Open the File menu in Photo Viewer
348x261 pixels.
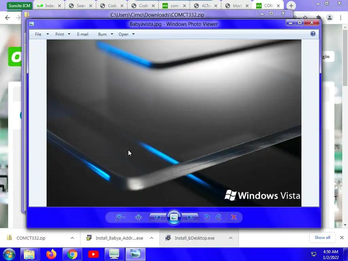point(38,34)
